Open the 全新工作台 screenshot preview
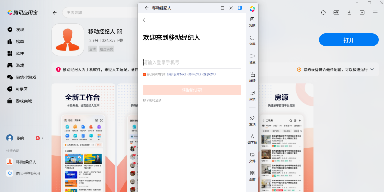384x192 pixels. (x=83, y=138)
